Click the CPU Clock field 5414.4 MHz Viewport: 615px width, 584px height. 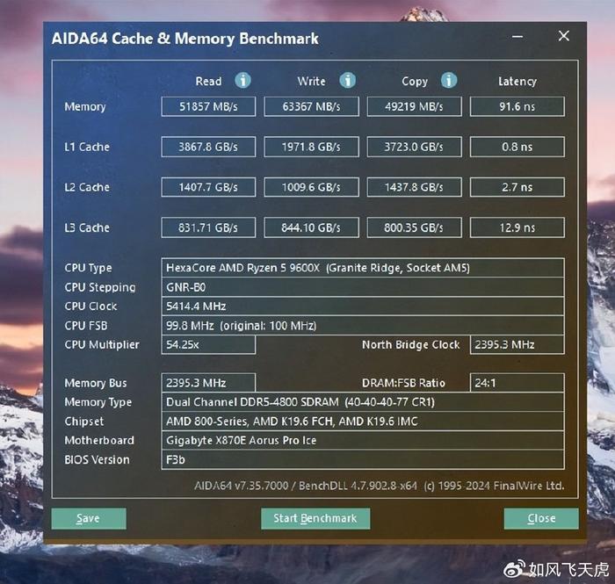[363, 306]
